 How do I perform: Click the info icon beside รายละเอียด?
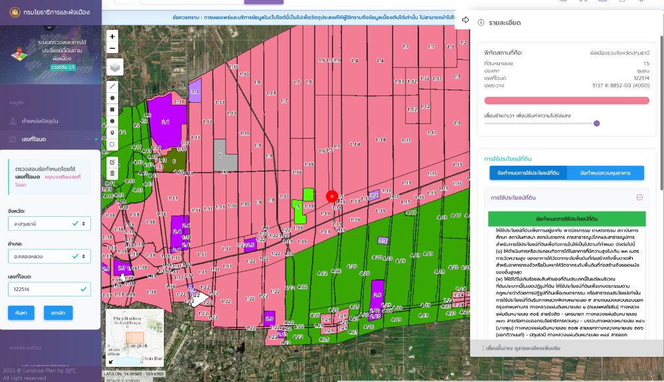(481, 23)
